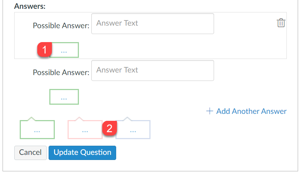
Task: Click the first Possible Answer label
Action: point(61,26)
